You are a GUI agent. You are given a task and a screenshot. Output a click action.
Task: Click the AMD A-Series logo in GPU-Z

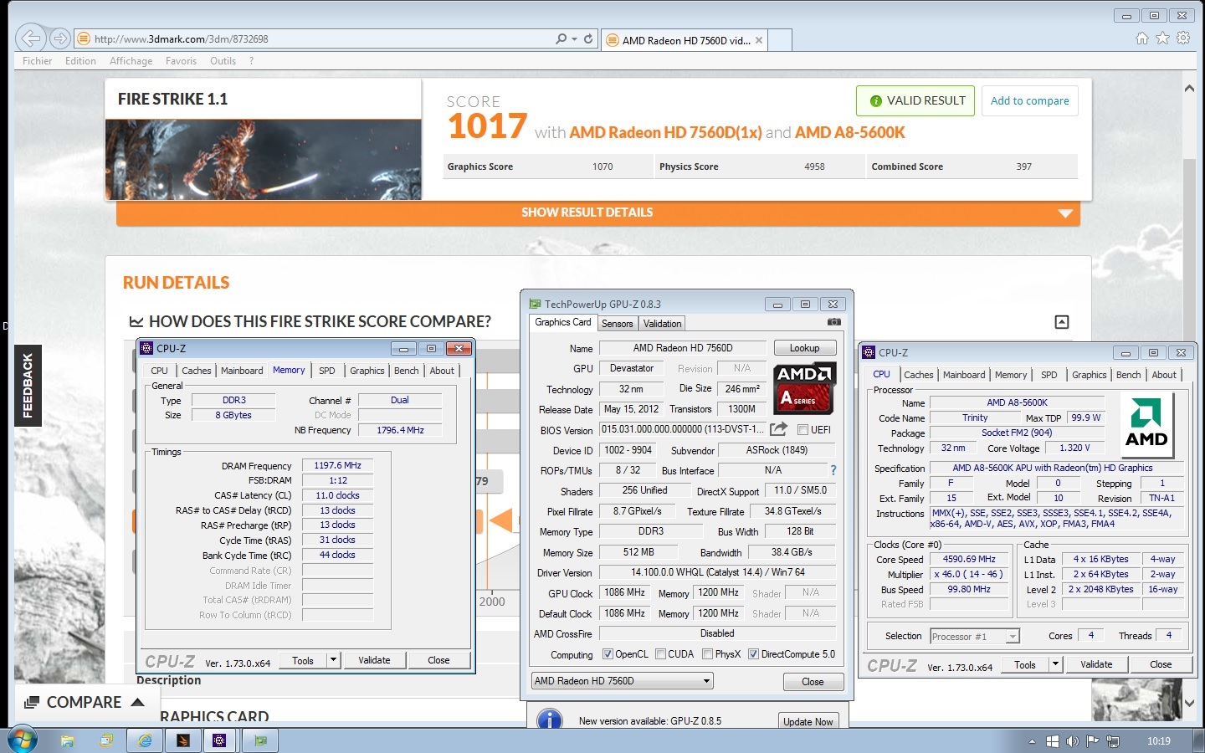(x=804, y=388)
